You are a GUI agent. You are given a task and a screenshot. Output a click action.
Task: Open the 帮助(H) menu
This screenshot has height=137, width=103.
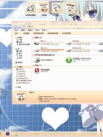(44, 30)
